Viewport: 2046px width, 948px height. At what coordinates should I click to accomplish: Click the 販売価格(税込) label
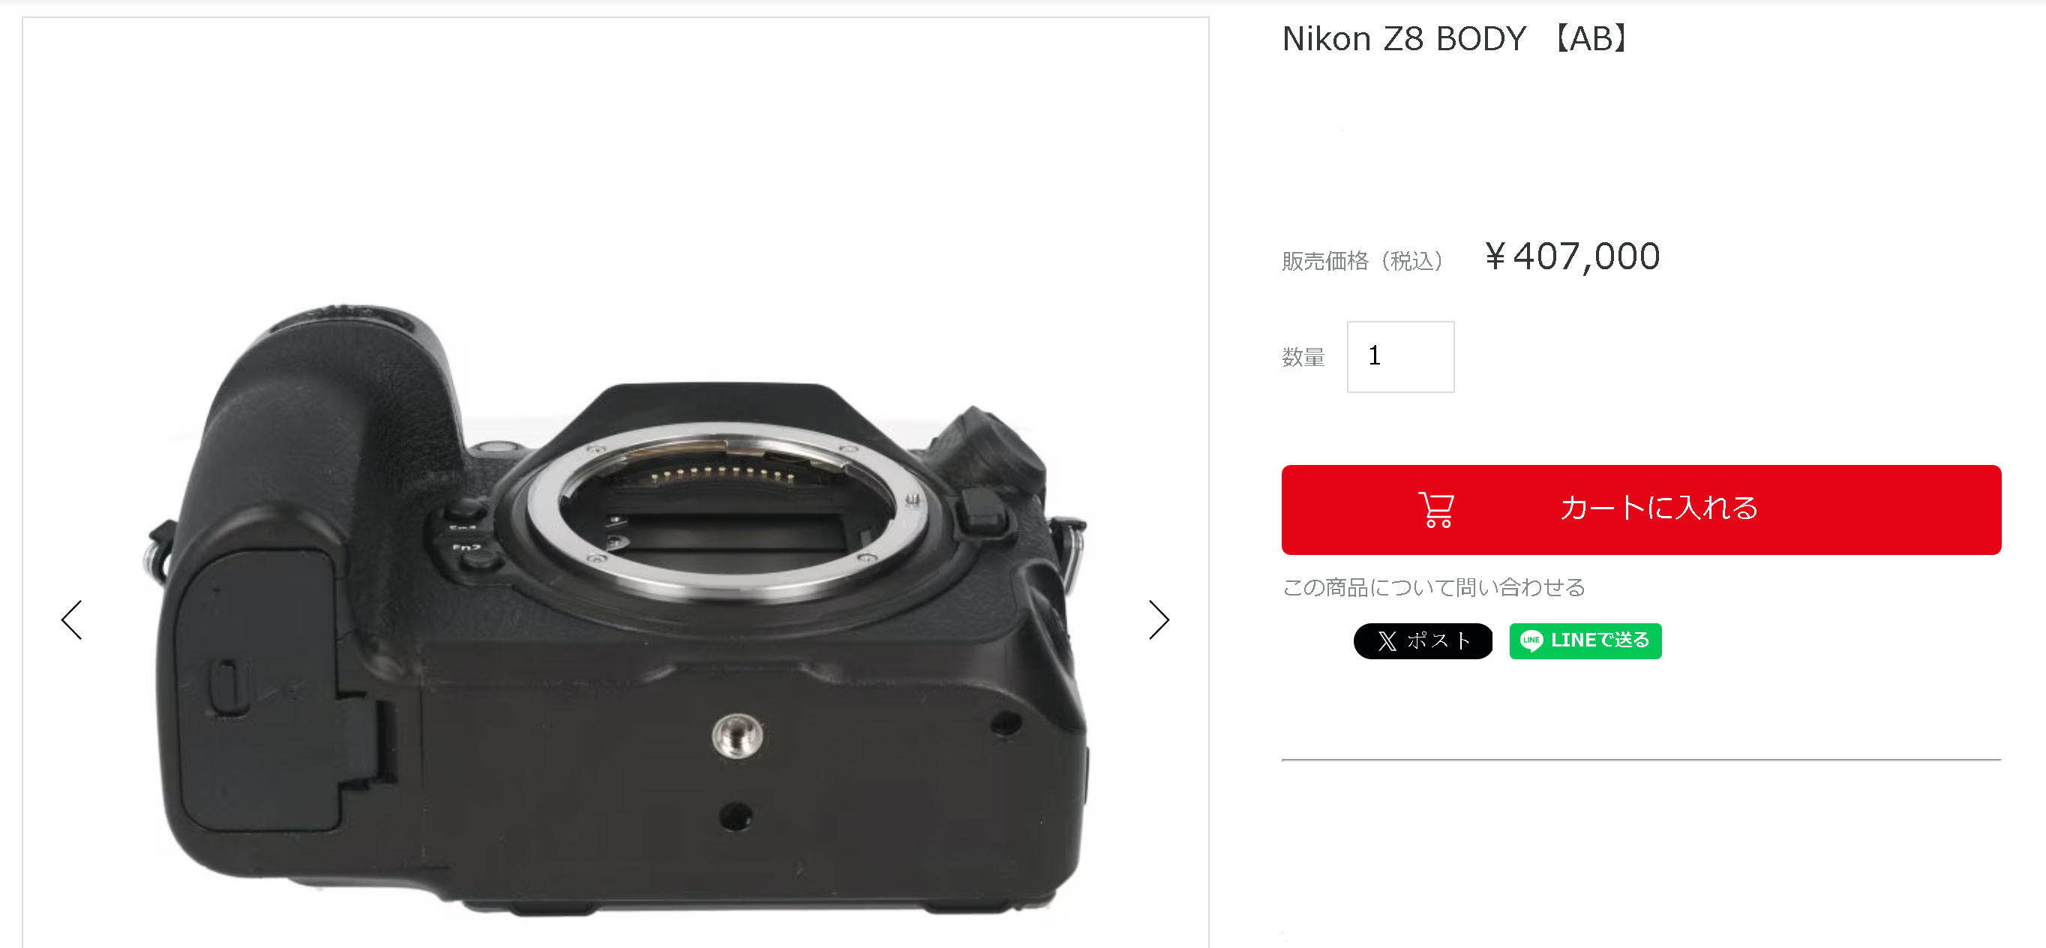pyautogui.click(x=1363, y=261)
